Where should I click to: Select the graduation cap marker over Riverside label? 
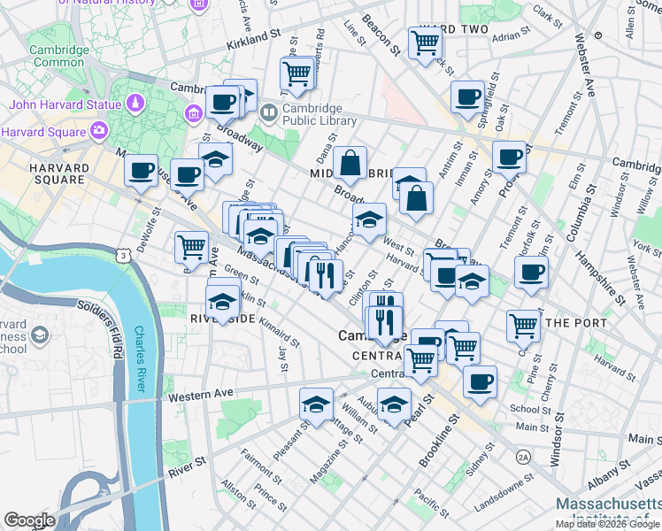point(222,304)
